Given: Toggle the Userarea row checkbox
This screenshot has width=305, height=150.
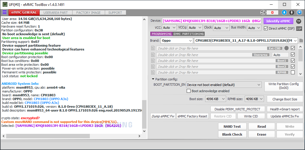Looking at the screenshot, I should click(x=293, y=55).
